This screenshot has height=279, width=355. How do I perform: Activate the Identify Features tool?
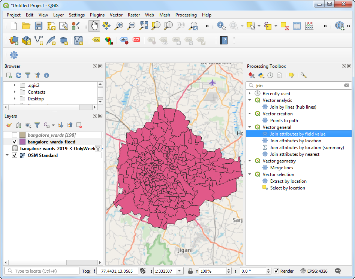[x=221, y=26]
